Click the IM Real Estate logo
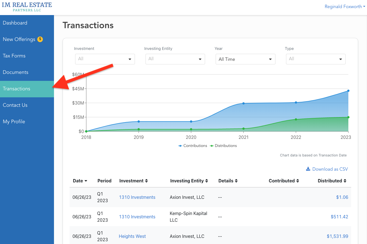367x244 pixels. pyautogui.click(x=27, y=7)
